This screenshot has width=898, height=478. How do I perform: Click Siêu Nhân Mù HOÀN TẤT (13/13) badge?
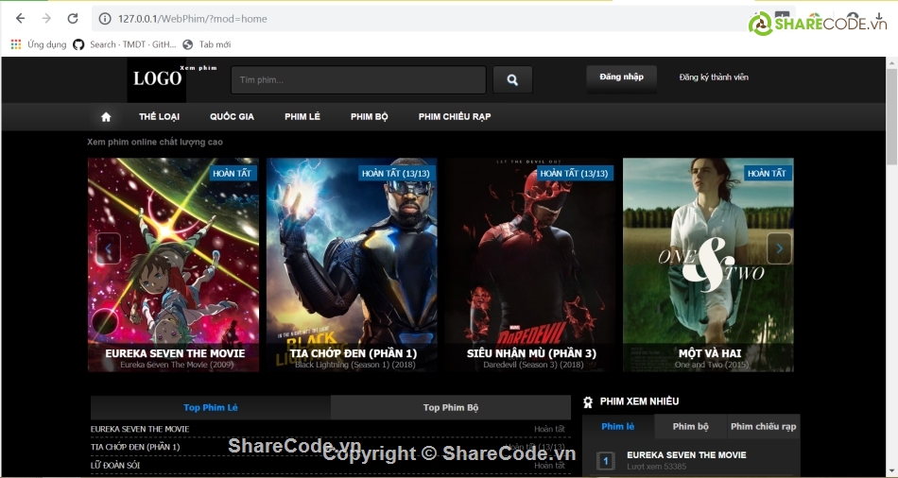[x=574, y=174]
